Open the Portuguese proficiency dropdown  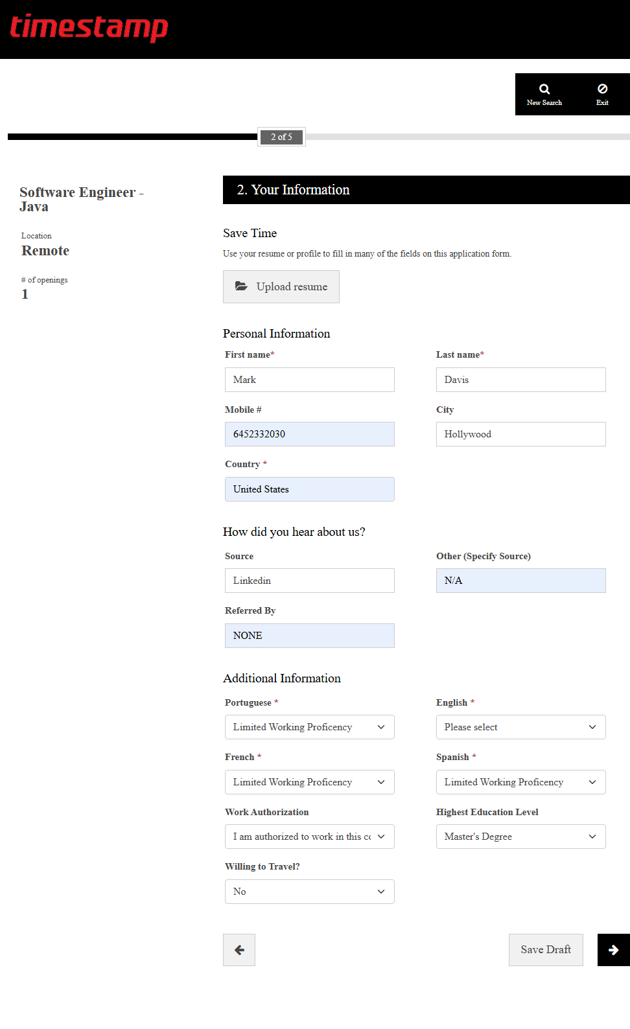point(309,727)
